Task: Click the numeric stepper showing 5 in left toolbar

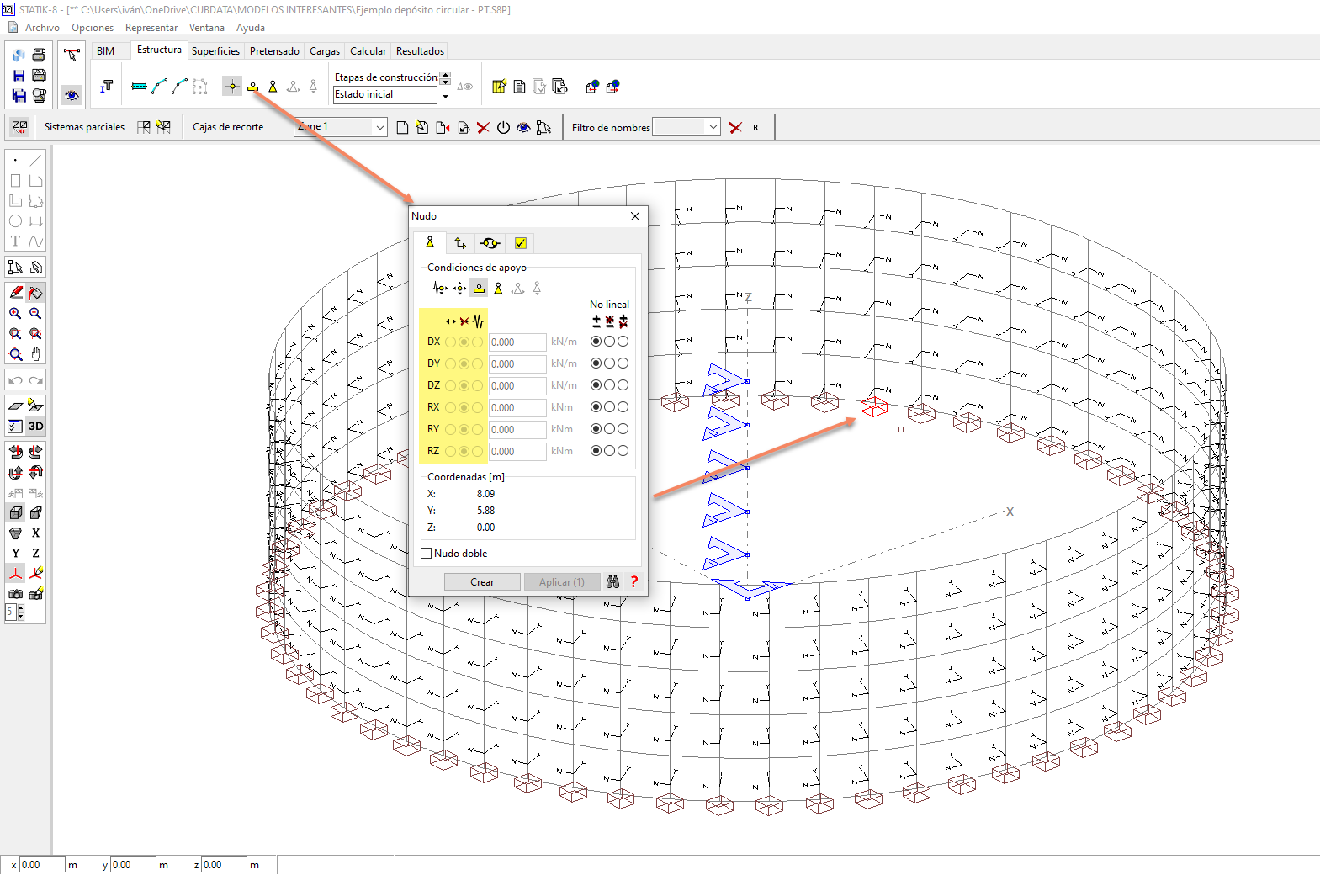Action: tap(15, 613)
